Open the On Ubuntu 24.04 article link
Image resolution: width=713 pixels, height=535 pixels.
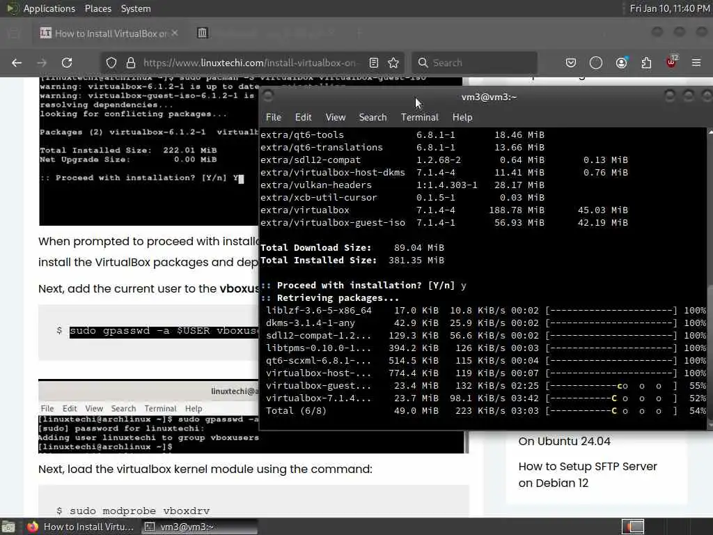click(564, 441)
